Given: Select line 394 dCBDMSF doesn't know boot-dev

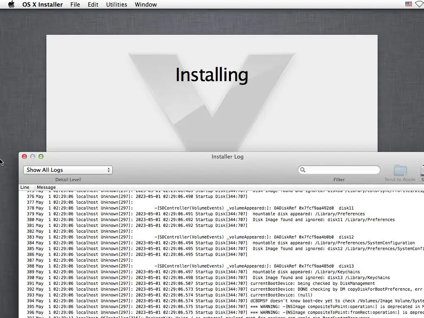Looking at the screenshot, I should click(222, 301).
